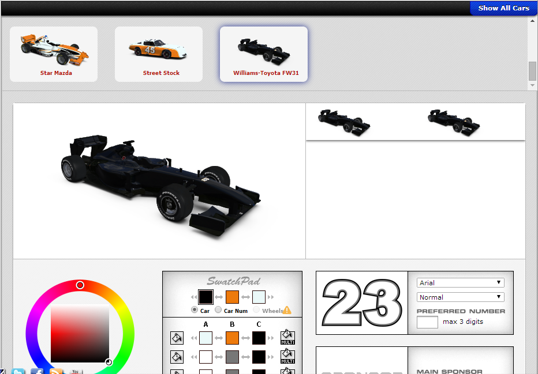This screenshot has width=538, height=374.
Task: Open the Facebook icon link
Action: [37, 371]
